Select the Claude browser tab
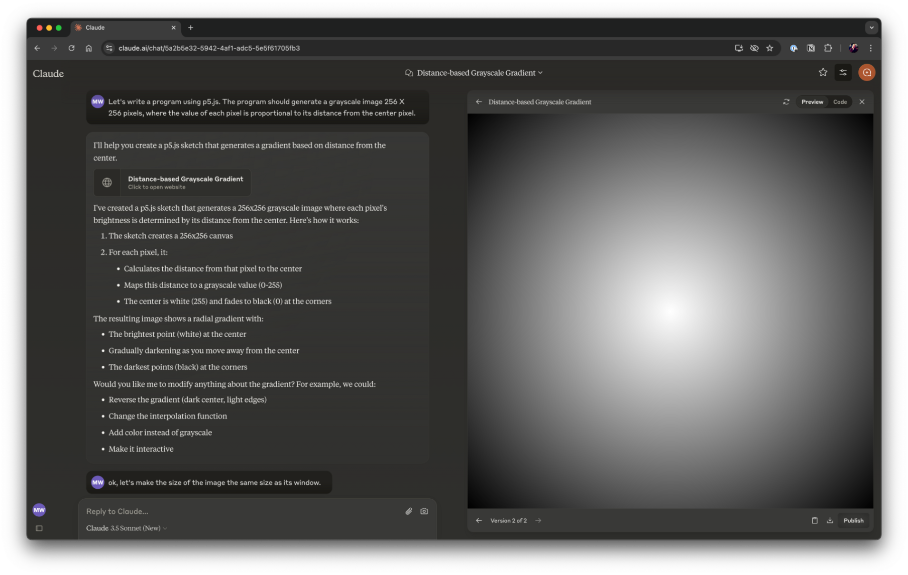The height and width of the screenshot is (575, 908). [x=124, y=28]
